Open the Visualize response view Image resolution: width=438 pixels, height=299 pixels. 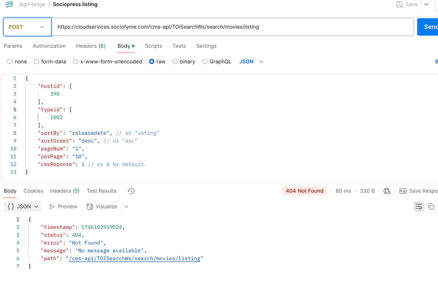pyautogui.click(x=102, y=207)
